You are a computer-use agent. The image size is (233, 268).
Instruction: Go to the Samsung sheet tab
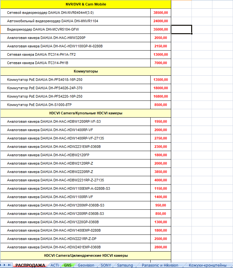(125, 265)
